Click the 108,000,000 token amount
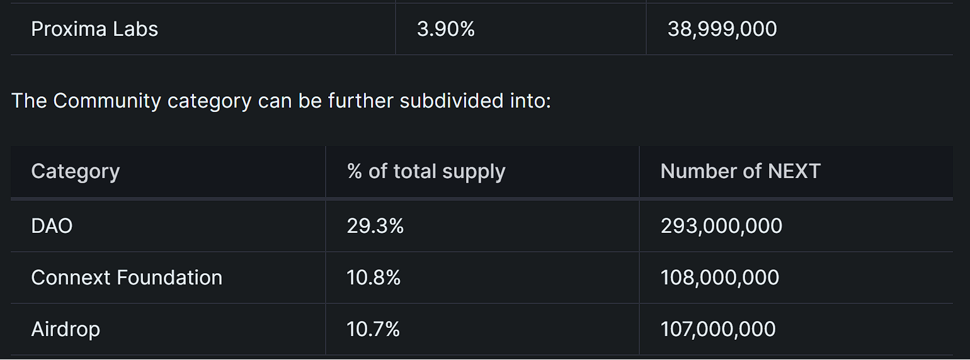Viewport: 970px width, 360px height. 719,278
